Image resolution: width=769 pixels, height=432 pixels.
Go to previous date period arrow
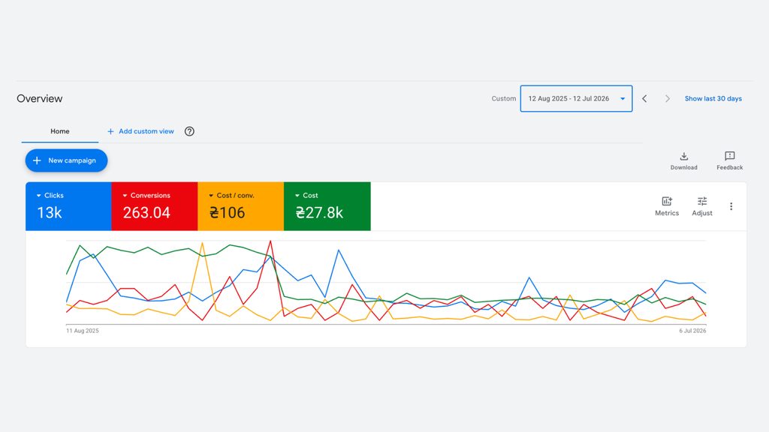pos(644,98)
